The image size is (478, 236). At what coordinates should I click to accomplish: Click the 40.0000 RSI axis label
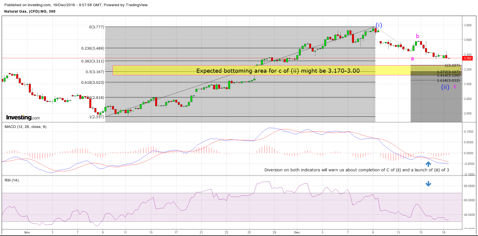(x=469, y=215)
